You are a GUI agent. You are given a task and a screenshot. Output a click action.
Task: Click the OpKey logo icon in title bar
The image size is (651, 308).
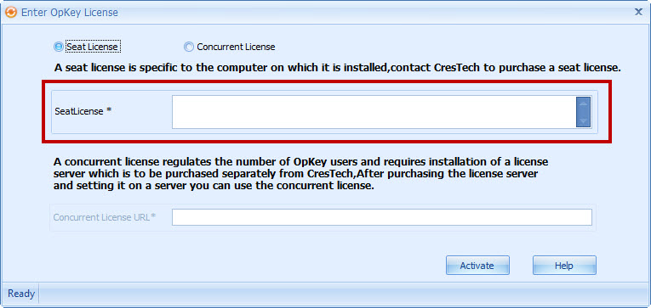tap(10, 13)
